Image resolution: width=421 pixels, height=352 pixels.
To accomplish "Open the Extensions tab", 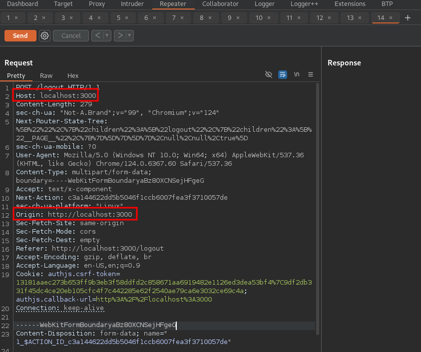I will pyautogui.click(x=350, y=4).
